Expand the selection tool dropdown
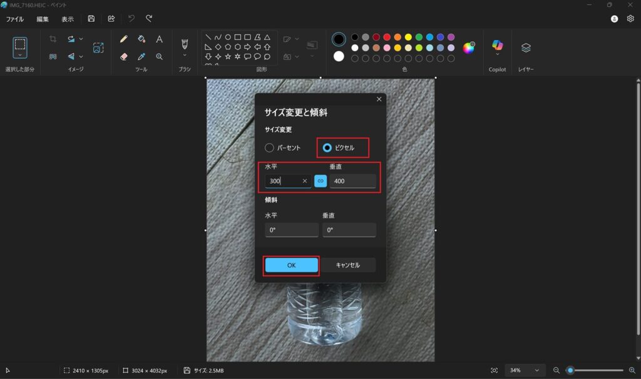This screenshot has width=641, height=379. (x=19, y=55)
